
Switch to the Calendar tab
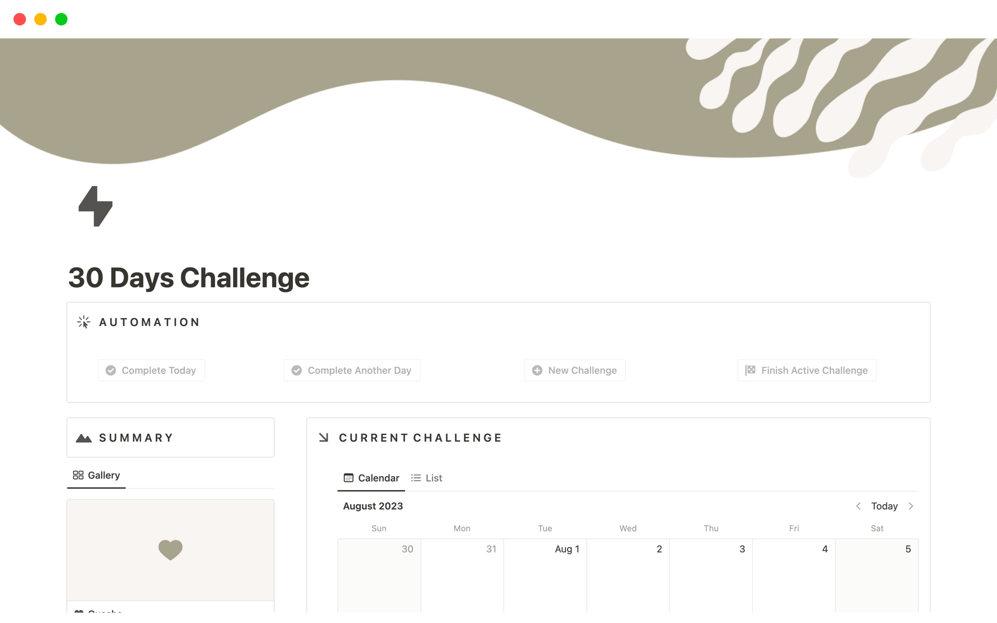(371, 477)
